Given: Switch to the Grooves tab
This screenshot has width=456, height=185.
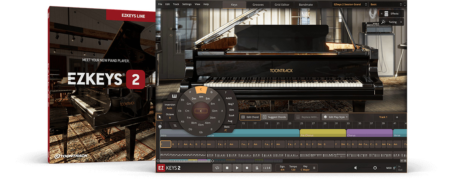Looking at the screenshot, I should click(258, 5).
